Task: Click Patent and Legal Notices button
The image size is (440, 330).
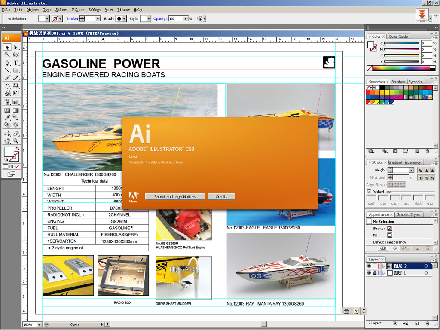Action: (175, 197)
